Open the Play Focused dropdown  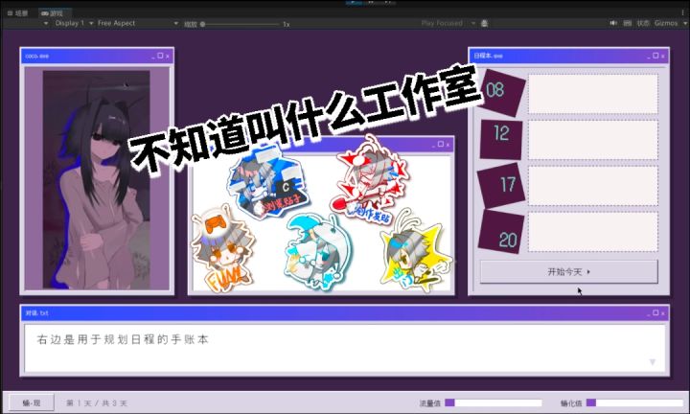(x=448, y=23)
